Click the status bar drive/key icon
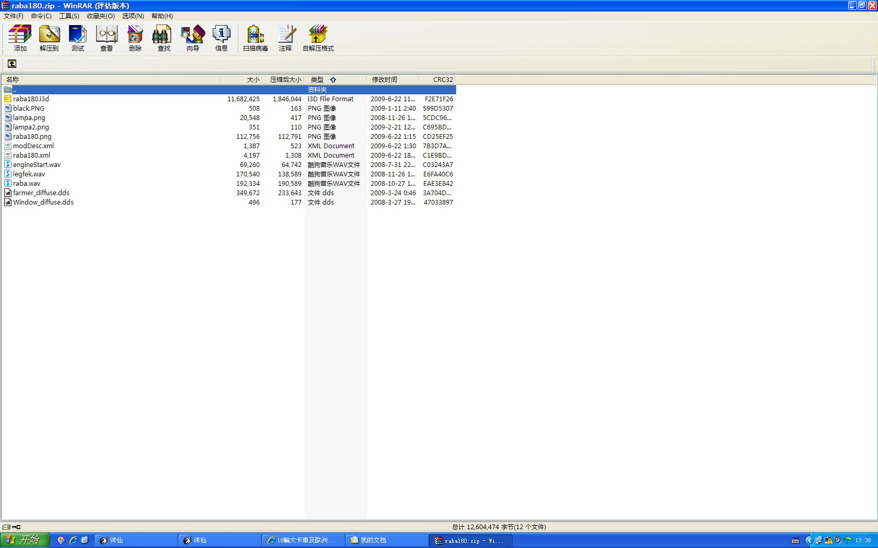Image resolution: width=878 pixels, height=548 pixels. [11, 527]
